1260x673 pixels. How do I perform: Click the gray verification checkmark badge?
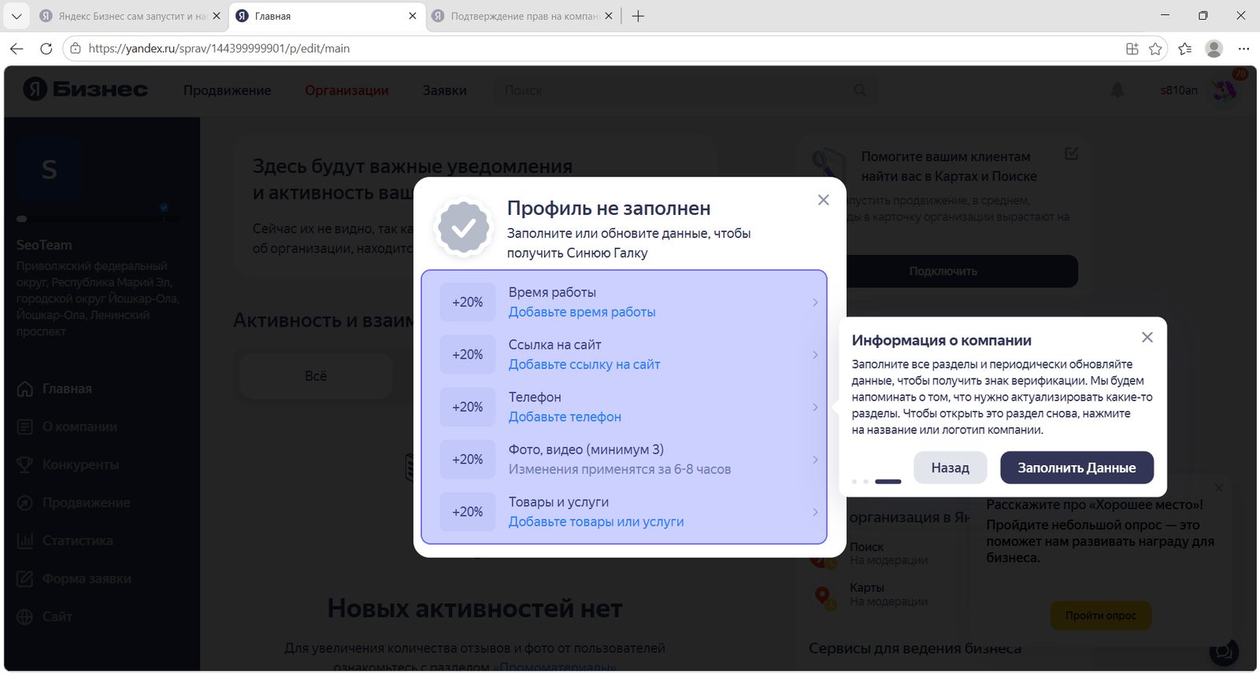click(x=464, y=227)
